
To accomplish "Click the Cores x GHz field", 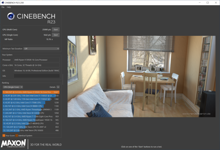I will point(37,65).
